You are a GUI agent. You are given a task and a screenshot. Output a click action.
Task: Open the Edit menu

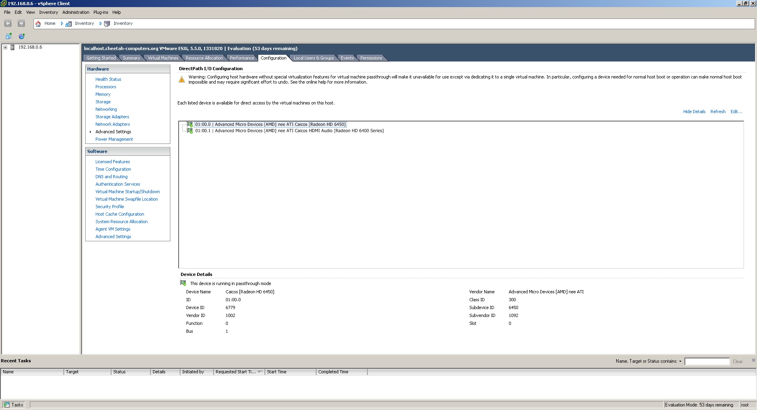18,12
